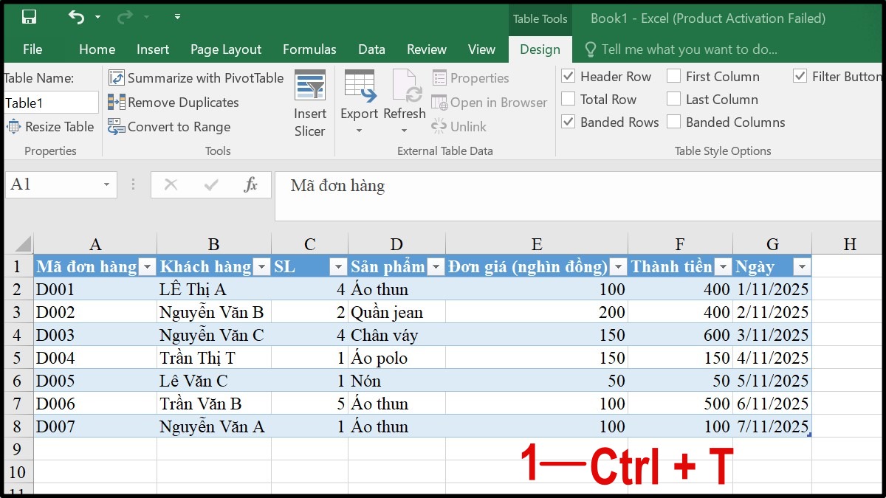Open the filter dropdown on Ngày column
This screenshot has height=498, width=886.
802,266
